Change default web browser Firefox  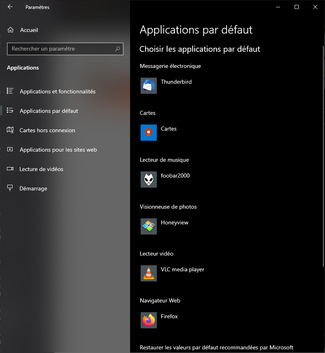(x=169, y=316)
